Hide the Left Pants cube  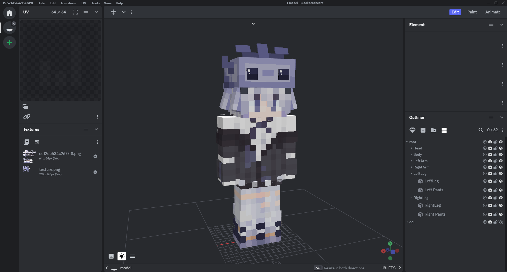[501, 190]
